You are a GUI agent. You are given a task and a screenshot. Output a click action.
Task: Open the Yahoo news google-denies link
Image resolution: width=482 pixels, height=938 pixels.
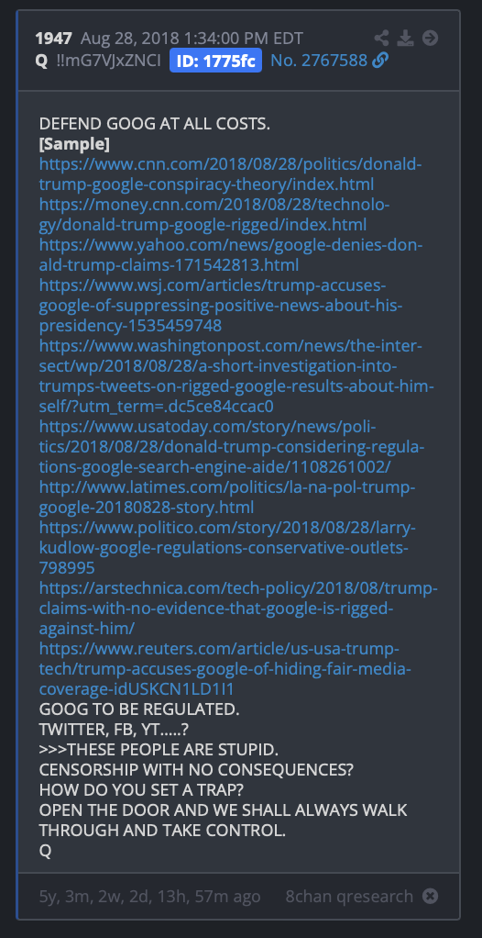231,255
